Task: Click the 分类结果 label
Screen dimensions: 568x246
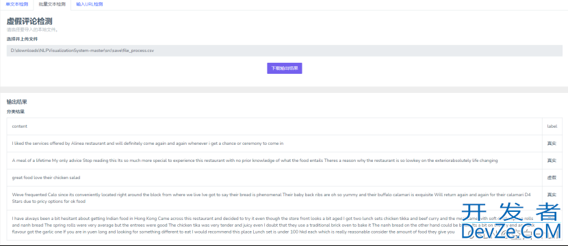Action: [x=16, y=112]
